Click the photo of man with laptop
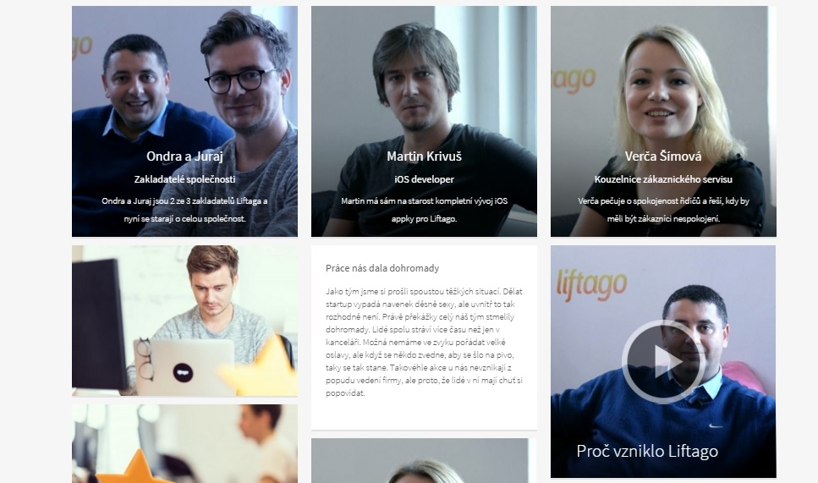Viewport: 818px width, 483px height. pos(184,321)
